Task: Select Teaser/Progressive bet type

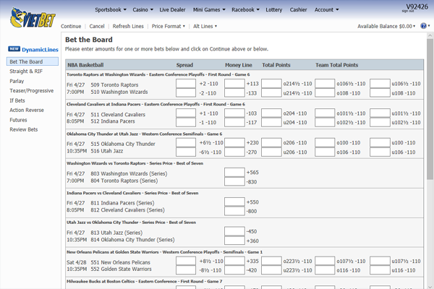Action: click(x=32, y=91)
